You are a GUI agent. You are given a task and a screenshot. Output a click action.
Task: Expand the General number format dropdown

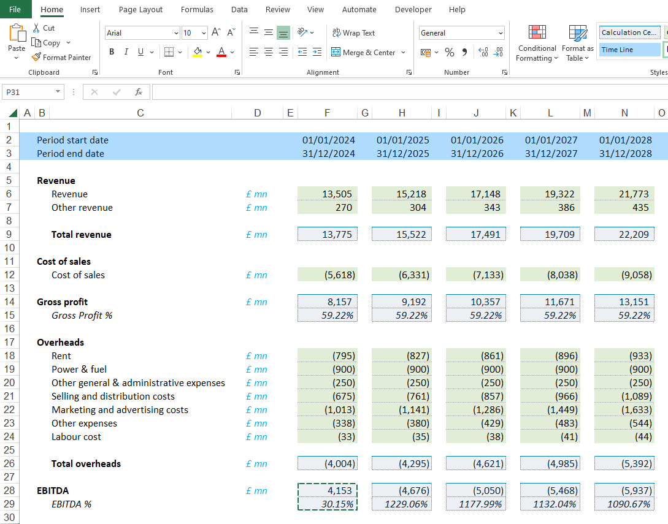point(501,33)
